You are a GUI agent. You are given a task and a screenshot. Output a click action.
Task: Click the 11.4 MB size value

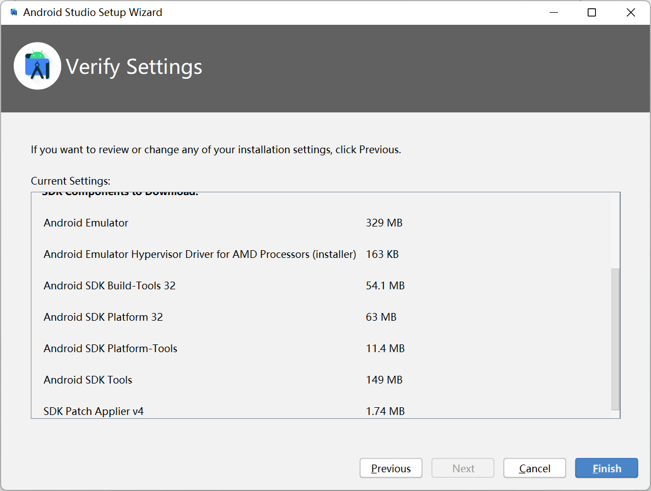point(386,348)
